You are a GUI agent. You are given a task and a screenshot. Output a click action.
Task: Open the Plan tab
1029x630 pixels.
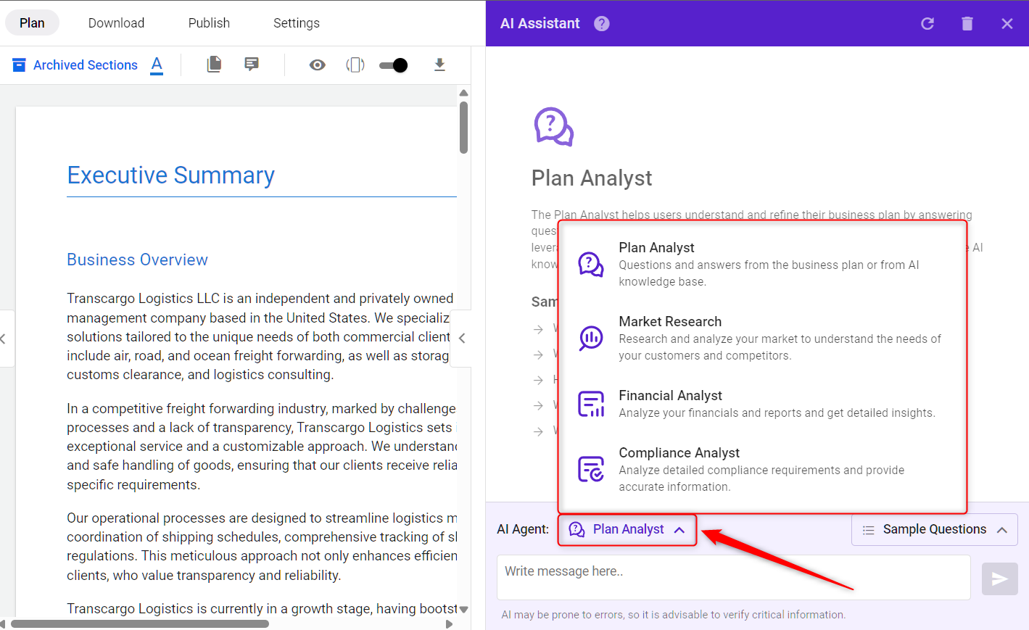pos(32,23)
